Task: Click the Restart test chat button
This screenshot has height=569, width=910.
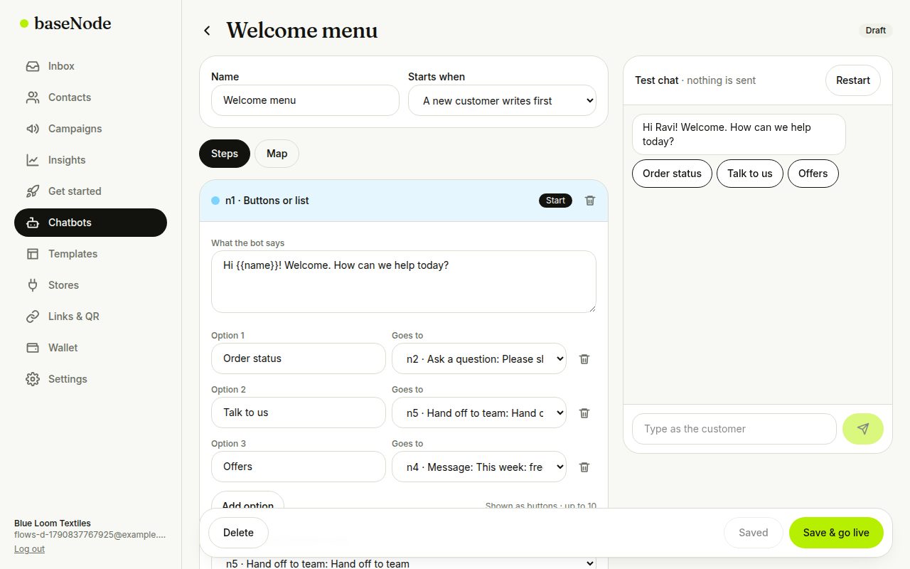Action: click(x=853, y=80)
